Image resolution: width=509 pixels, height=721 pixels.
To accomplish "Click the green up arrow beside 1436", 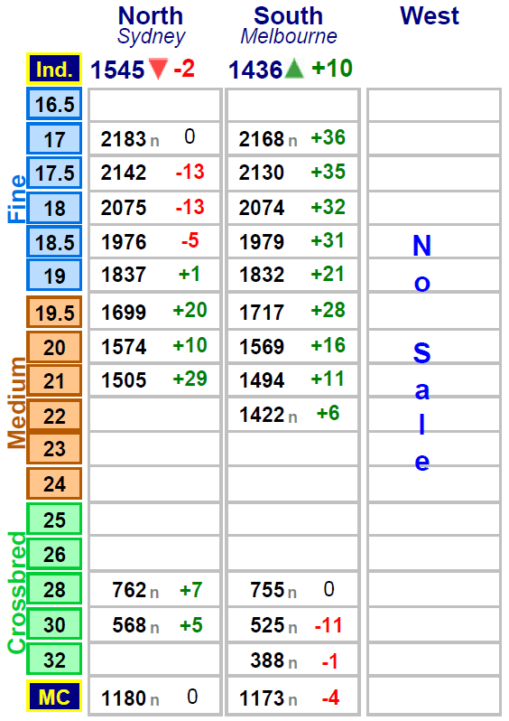I will (294, 69).
